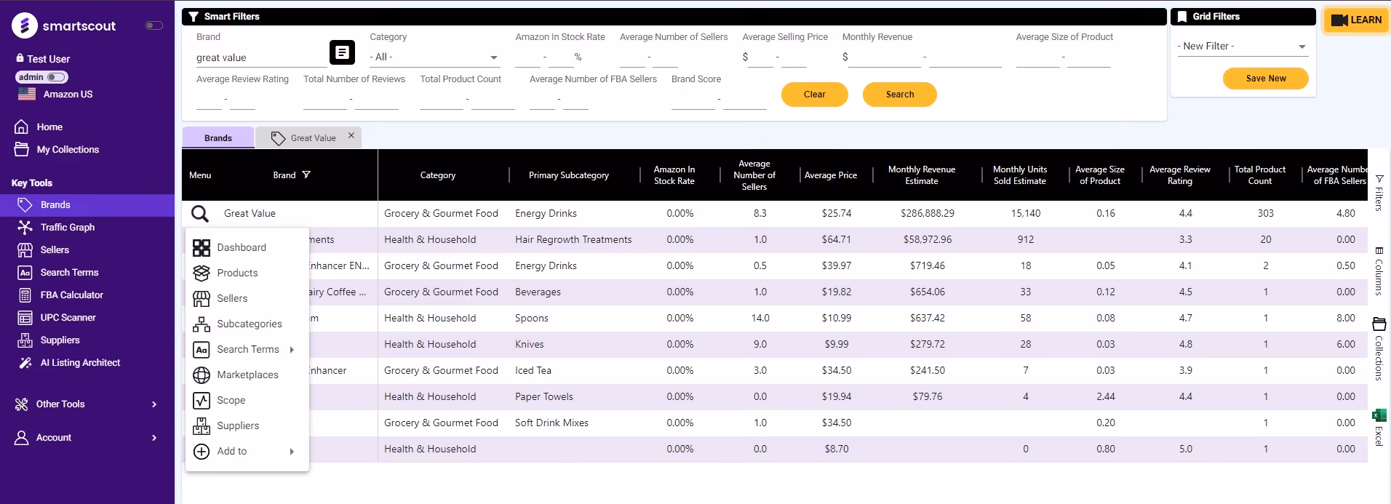Sort by Total Product Count column
1391x504 pixels.
point(1260,175)
